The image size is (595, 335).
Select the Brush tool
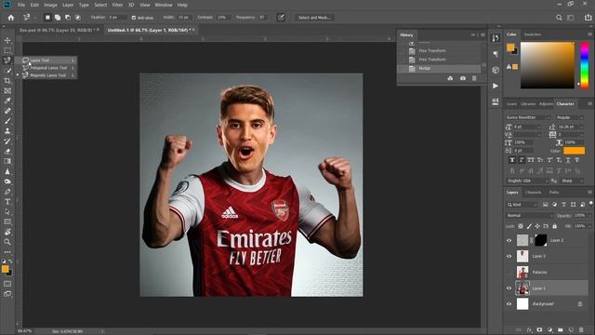pyautogui.click(x=7, y=121)
